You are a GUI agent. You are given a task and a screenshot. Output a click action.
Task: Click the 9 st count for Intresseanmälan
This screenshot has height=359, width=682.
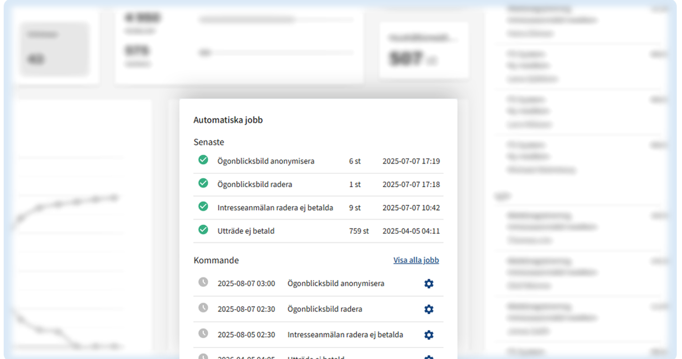355,207
